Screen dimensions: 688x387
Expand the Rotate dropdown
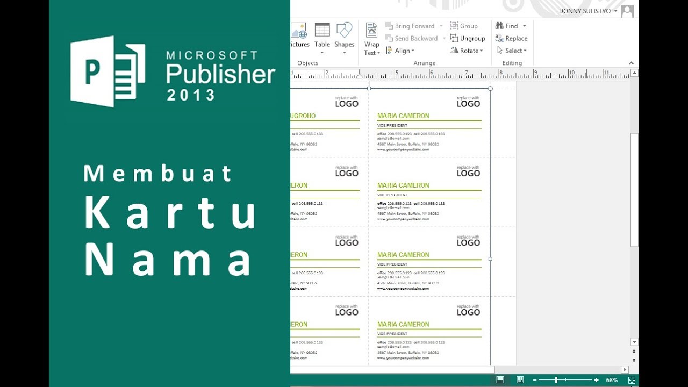coord(481,51)
